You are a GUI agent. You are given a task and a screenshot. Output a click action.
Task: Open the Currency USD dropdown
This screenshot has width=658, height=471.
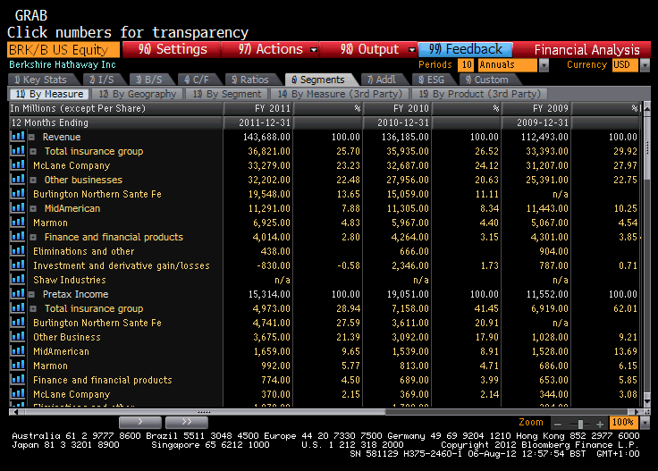(x=645, y=65)
